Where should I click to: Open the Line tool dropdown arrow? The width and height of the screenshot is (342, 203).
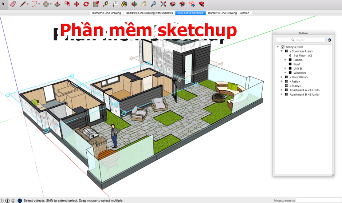pyautogui.click(x=28, y=4)
